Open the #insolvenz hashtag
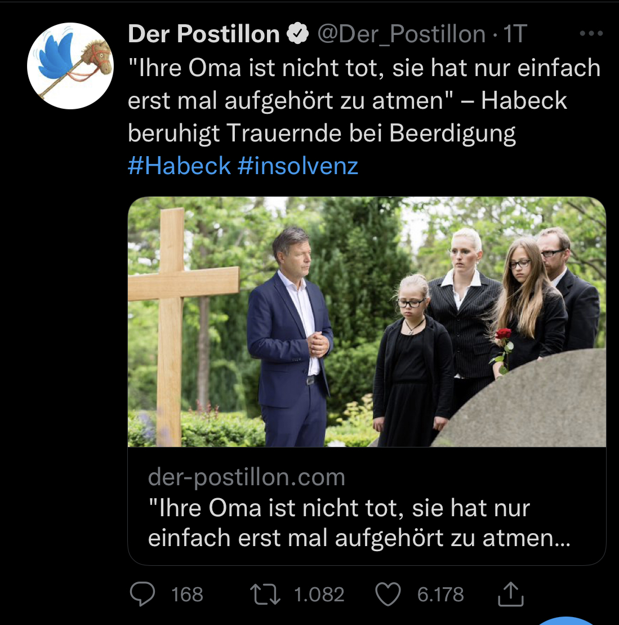This screenshot has height=625, width=619. [x=298, y=166]
